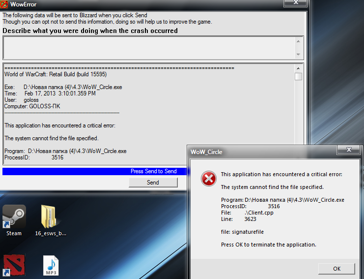
Task: Click the Exe path line in crash log
Action: (x=63, y=87)
